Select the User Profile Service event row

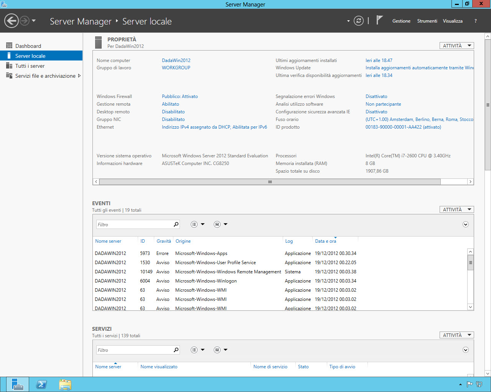coord(279,263)
